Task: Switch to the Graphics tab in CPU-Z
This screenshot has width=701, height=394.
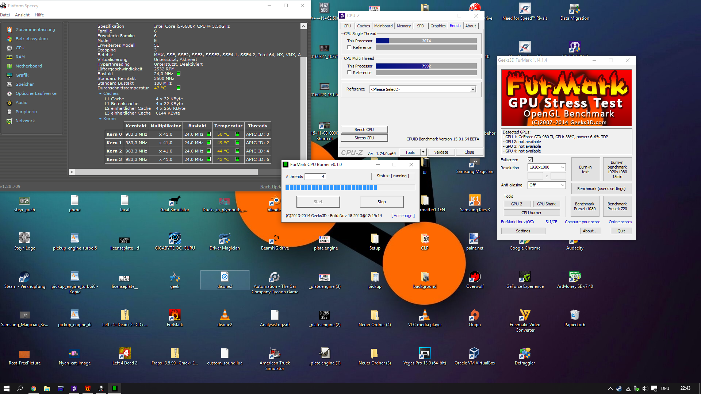Action: (x=438, y=26)
